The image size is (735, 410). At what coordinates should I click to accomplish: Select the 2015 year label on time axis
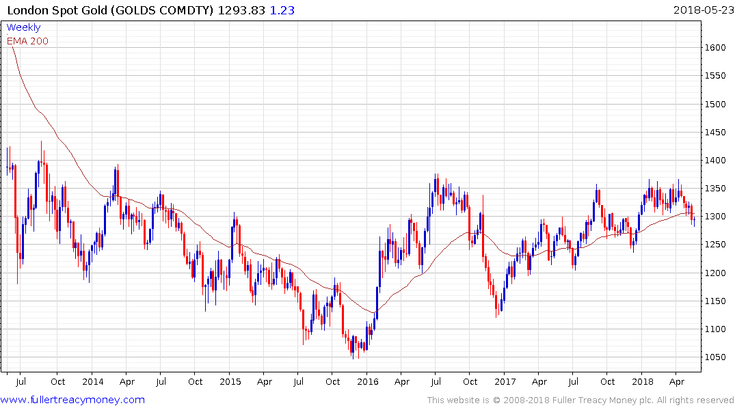(230, 381)
